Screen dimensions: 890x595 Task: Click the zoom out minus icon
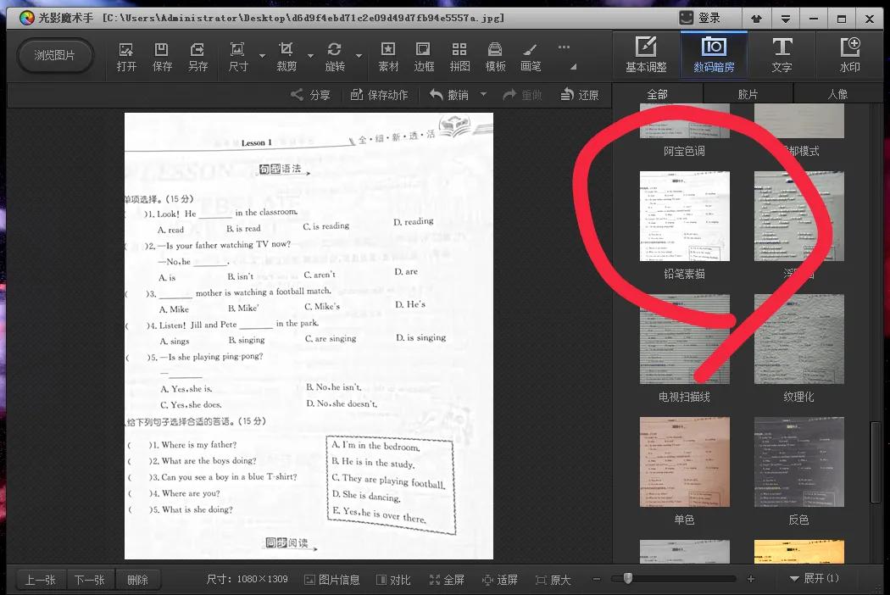coord(597,579)
